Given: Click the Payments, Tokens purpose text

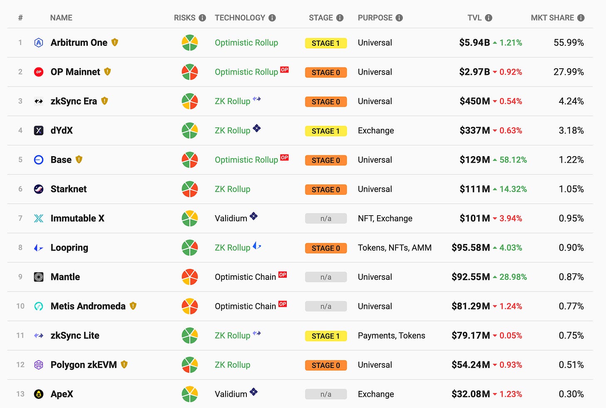Looking at the screenshot, I should point(392,336).
